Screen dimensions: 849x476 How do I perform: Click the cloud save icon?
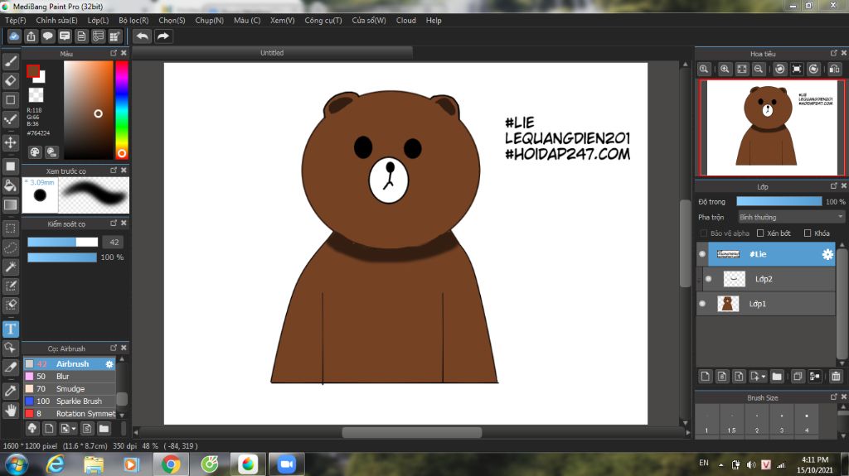pos(14,36)
